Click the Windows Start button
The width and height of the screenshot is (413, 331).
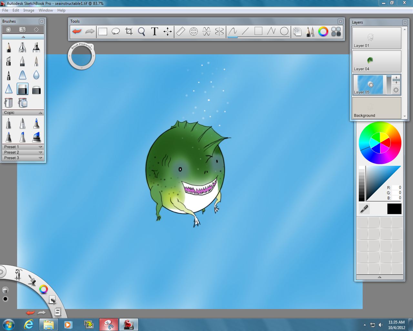tap(8, 324)
